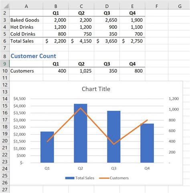This screenshot has width=190, height=193.
Task: Select the orange Customers line
Action: click(x=97, y=126)
